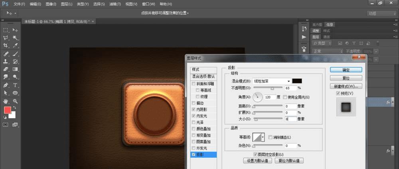The height and width of the screenshot is (169, 399).
Task: Uncheck the 内发光 checkbox
Action: [x=194, y=116]
